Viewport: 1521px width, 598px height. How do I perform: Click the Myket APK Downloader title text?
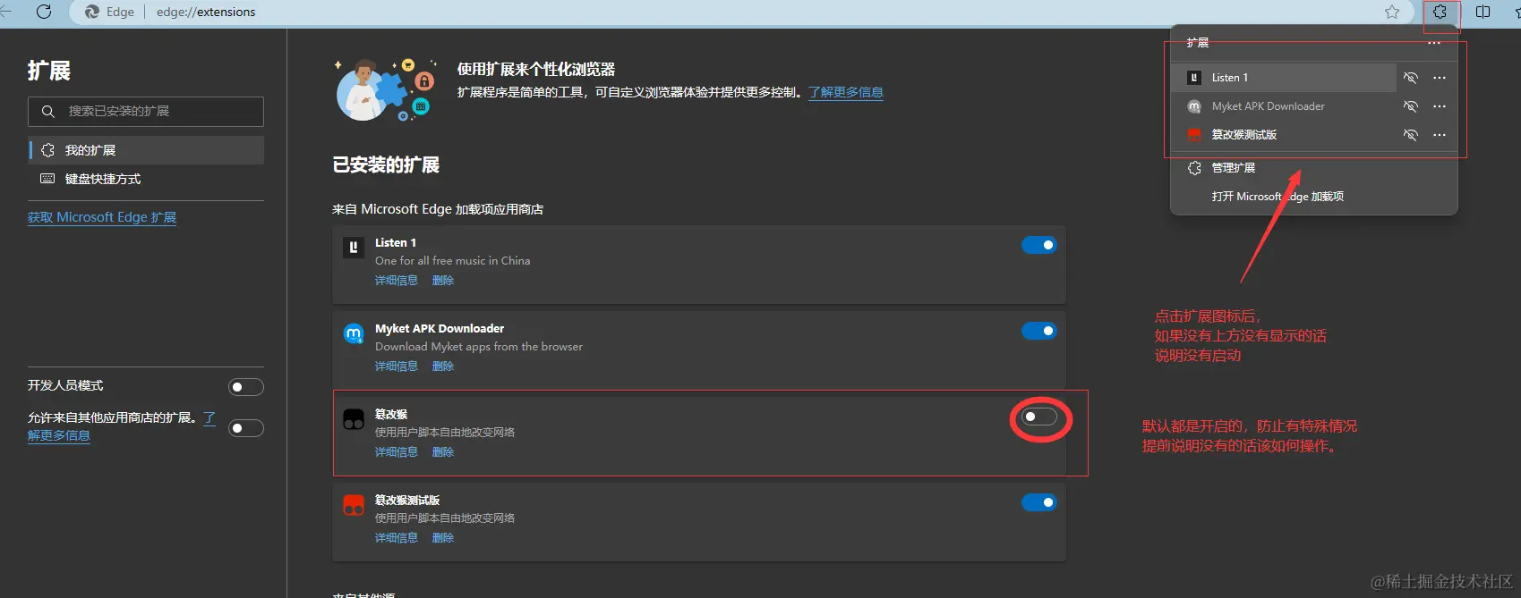point(440,329)
